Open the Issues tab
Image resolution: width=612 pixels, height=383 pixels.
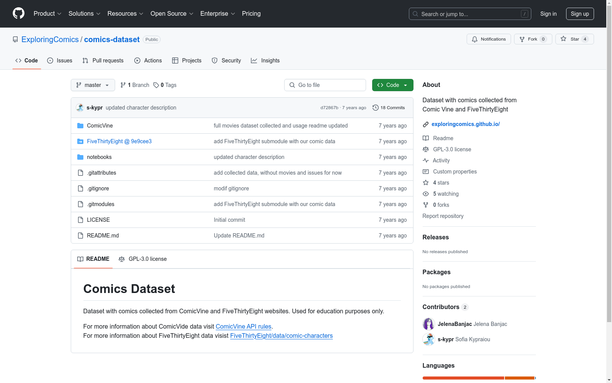tap(60, 61)
